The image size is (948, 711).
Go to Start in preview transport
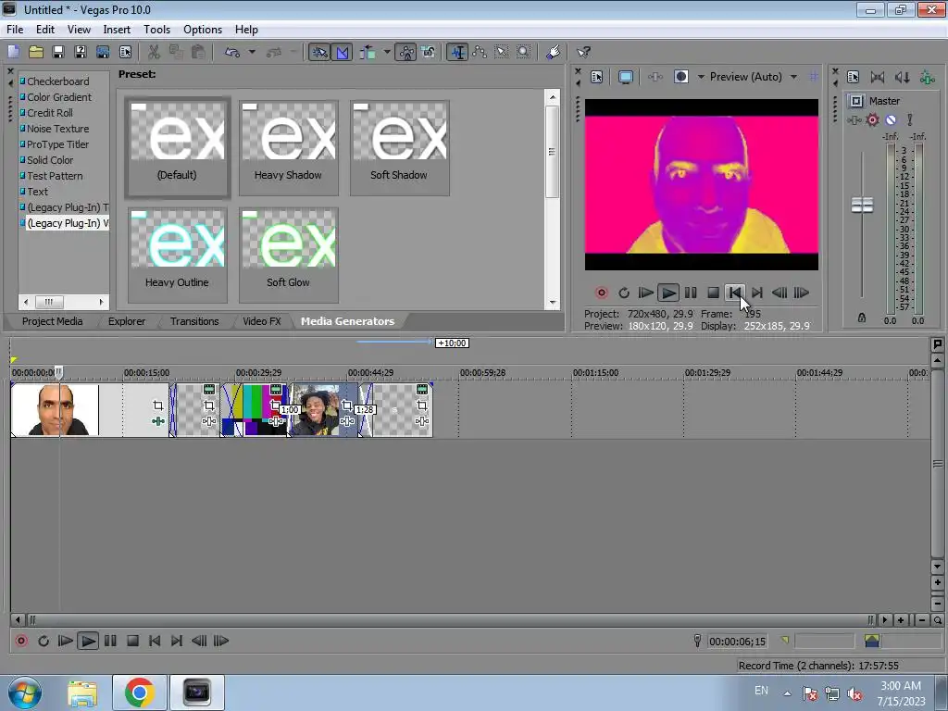734,293
